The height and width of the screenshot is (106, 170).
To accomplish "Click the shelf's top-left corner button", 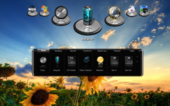I will 35,51.
